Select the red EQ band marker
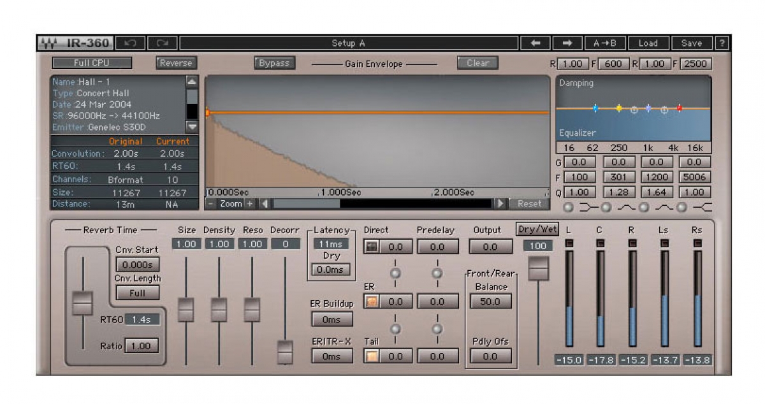 point(680,108)
